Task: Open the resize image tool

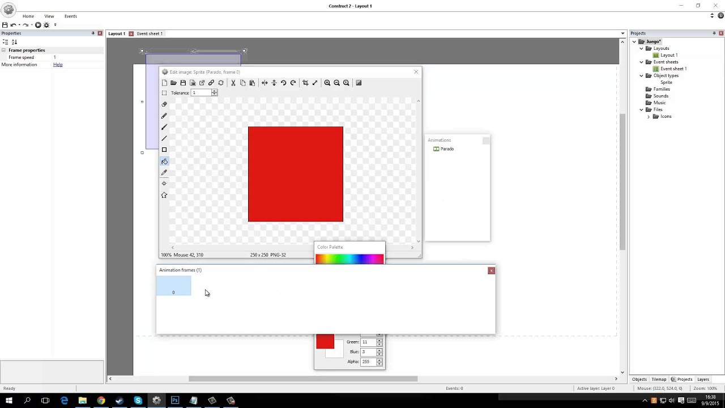Action: click(x=315, y=83)
